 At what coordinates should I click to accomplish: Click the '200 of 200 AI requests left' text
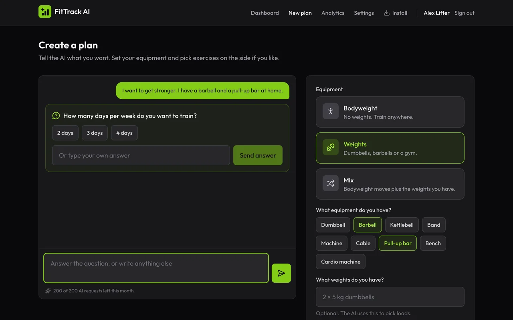93,291
